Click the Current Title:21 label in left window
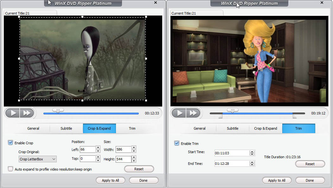This screenshot has height=188, width=333. [x=17, y=13]
